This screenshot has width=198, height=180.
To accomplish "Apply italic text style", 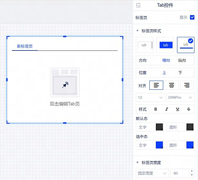I will [x=166, y=109].
